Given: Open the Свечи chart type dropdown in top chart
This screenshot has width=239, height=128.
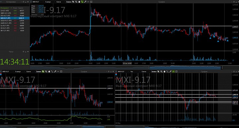Looking at the screenshot, I should point(59,2).
